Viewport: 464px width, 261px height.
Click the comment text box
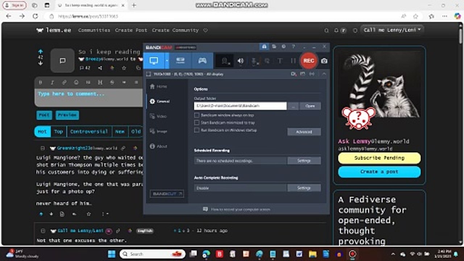[89, 98]
